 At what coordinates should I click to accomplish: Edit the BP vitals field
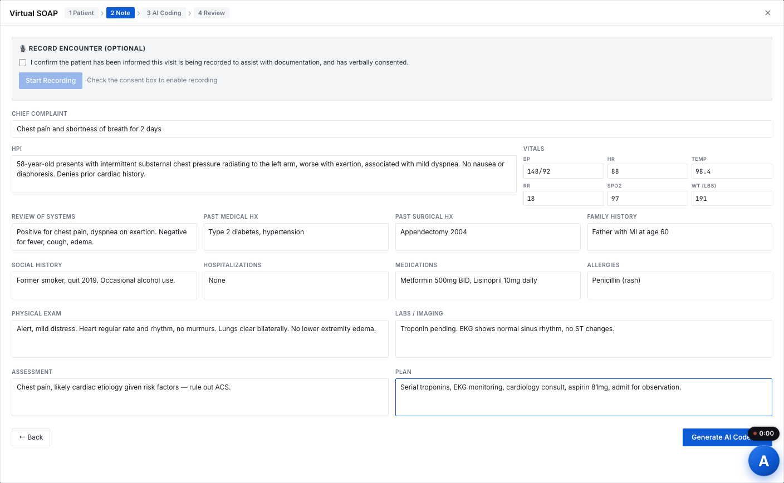coord(563,171)
